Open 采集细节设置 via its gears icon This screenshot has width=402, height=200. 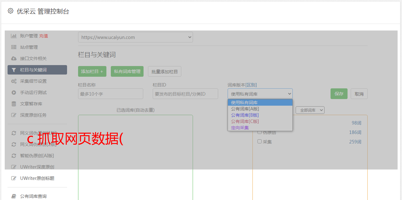[x=14, y=81]
